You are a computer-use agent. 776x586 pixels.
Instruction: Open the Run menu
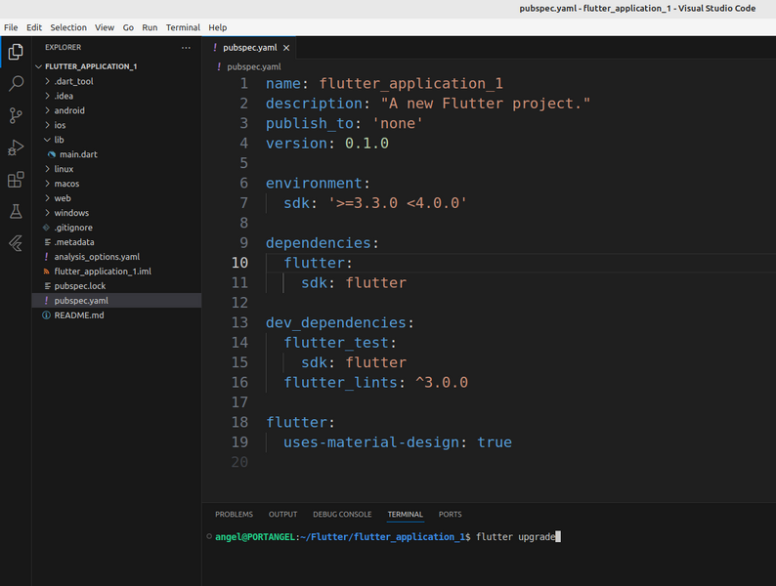(150, 27)
